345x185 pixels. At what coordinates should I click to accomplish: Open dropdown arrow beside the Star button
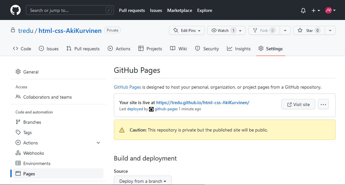click(330, 30)
